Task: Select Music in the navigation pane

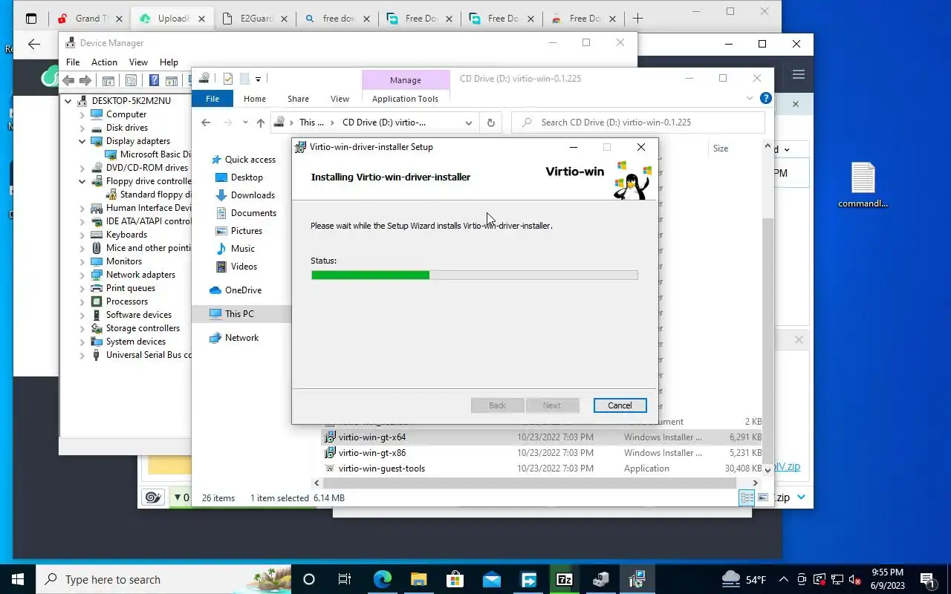Action: 242,249
